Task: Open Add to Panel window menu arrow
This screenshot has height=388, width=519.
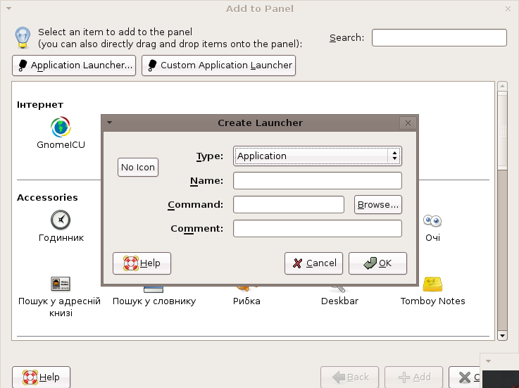Action: pos(8,8)
